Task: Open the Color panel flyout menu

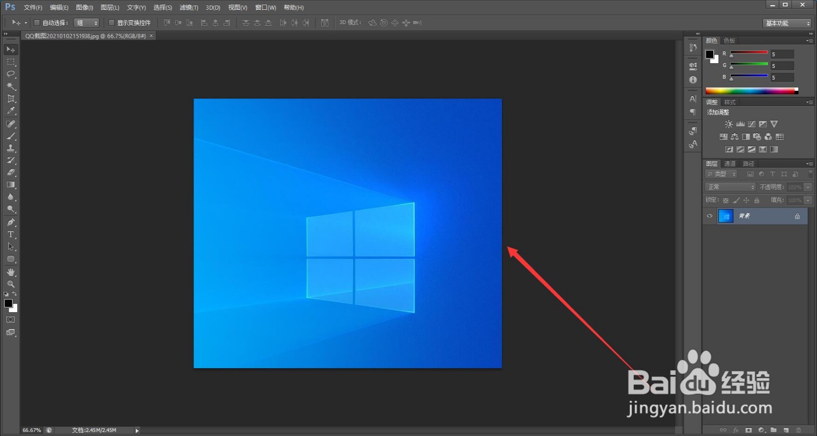Action: 809,41
